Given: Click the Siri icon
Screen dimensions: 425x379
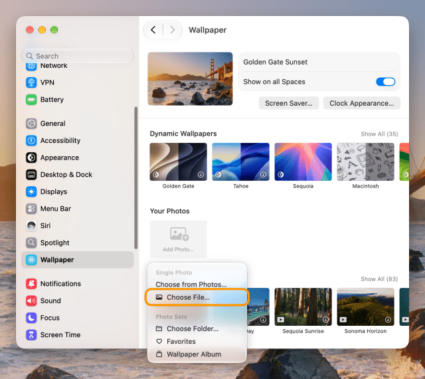Looking at the screenshot, I should click(x=31, y=225).
